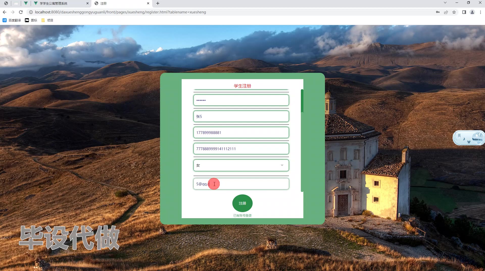Restore down the browser window

[x=468, y=3]
